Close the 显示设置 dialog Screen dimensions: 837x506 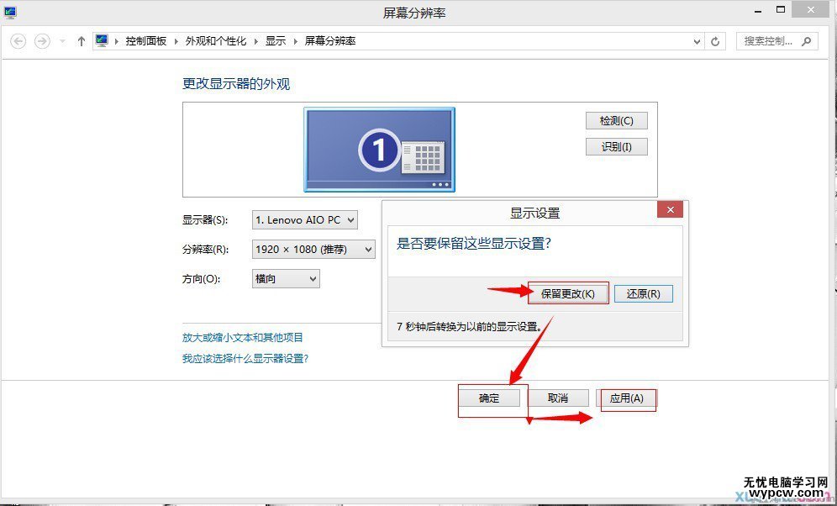coord(671,210)
